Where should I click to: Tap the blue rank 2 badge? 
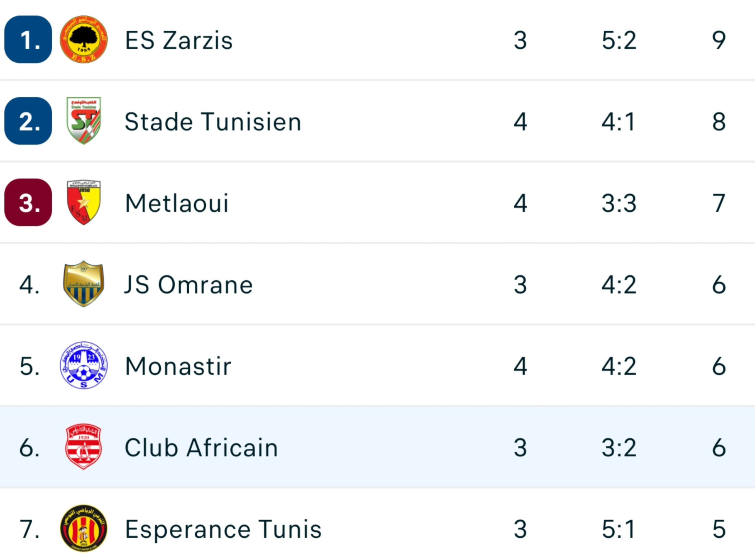pyautogui.click(x=28, y=121)
